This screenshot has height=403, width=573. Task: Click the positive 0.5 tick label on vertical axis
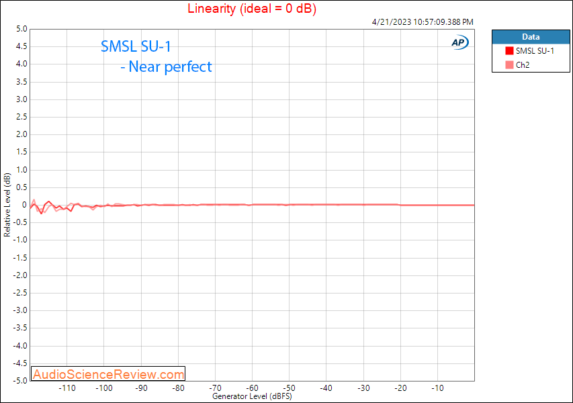click(x=21, y=187)
